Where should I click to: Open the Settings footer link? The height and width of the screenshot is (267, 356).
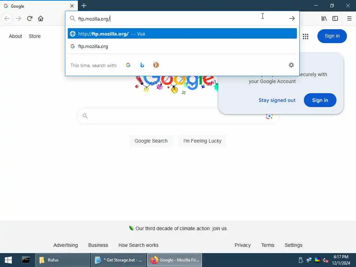coord(293,245)
